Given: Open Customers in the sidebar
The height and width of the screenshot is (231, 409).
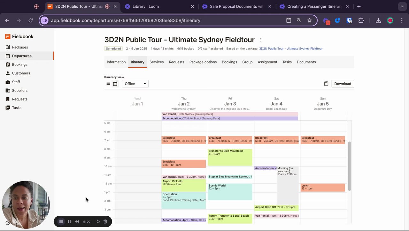Looking at the screenshot, I should (21, 73).
